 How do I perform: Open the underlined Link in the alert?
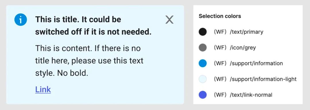click(x=43, y=89)
